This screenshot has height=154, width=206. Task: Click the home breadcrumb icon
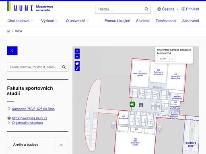pyautogui.click(x=8, y=31)
